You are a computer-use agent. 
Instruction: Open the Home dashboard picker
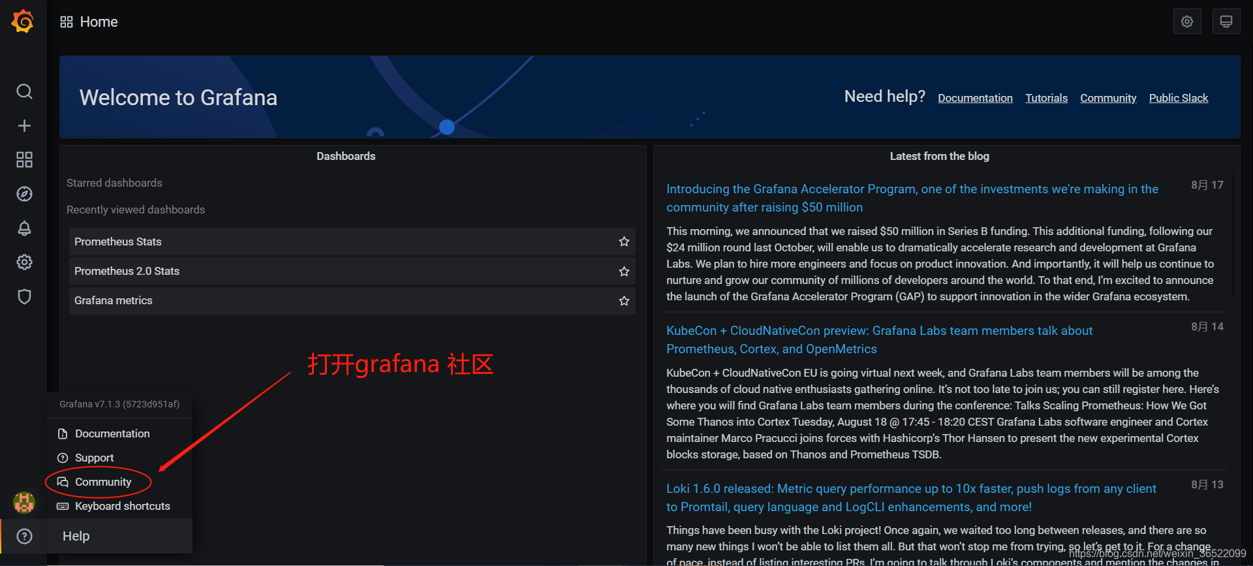click(99, 22)
